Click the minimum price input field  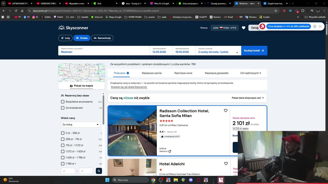(68, 171)
